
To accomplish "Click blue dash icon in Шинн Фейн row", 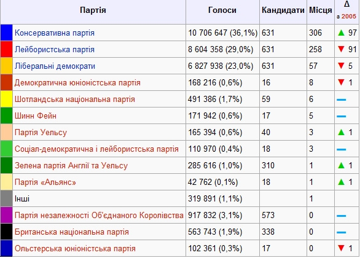I will click(x=342, y=116).
